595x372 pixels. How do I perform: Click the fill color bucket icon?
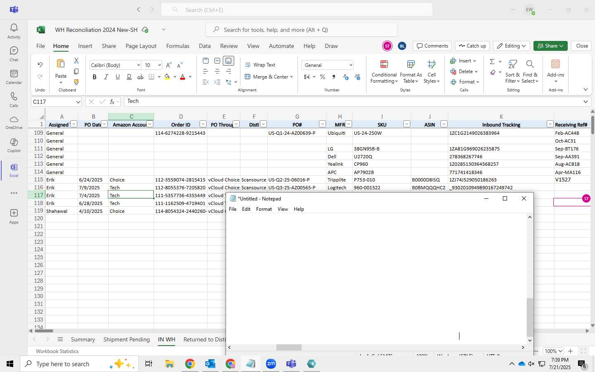[x=167, y=77]
